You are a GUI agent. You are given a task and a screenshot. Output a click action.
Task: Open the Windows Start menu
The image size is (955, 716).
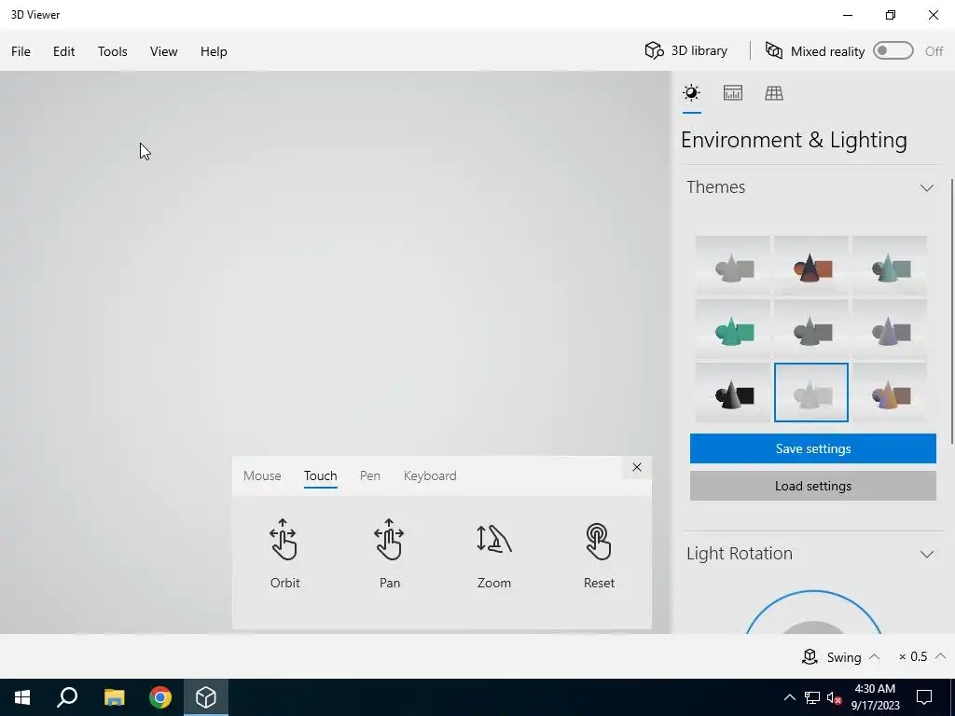22,697
